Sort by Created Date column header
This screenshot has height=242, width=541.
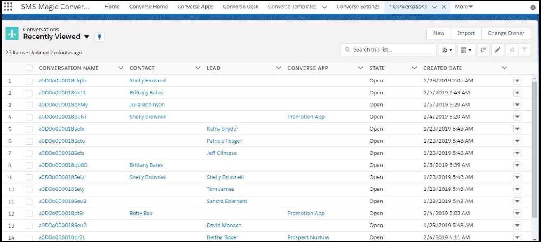coord(443,68)
